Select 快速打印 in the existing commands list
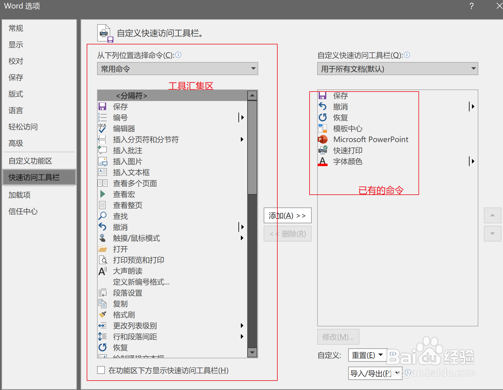 348,150
